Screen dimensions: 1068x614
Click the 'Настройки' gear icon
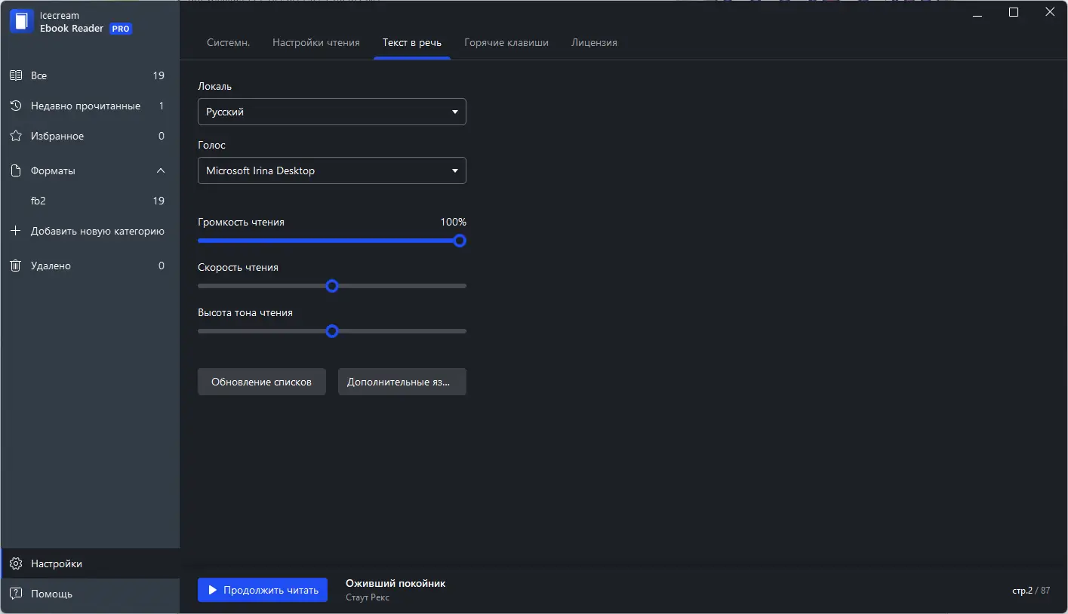pyautogui.click(x=15, y=563)
